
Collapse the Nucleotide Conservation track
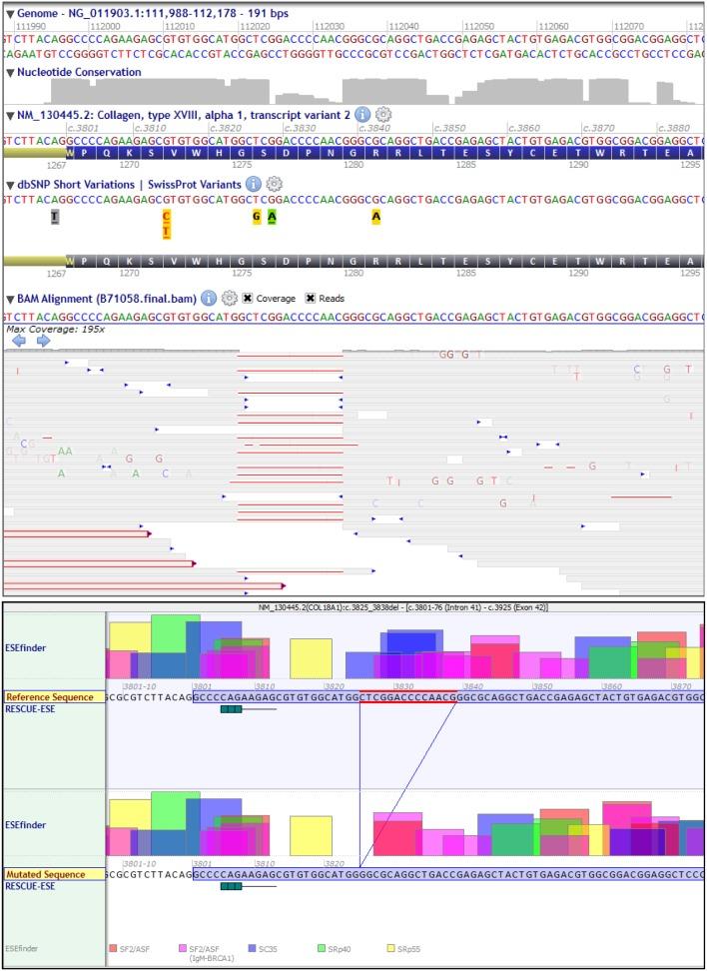(x=10, y=73)
